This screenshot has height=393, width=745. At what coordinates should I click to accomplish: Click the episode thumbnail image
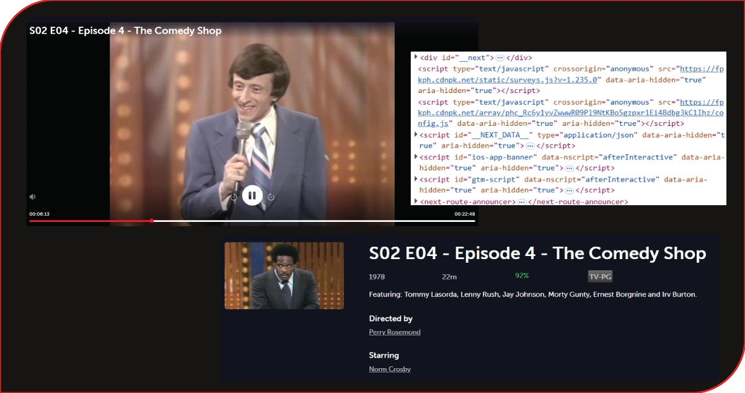[284, 276]
